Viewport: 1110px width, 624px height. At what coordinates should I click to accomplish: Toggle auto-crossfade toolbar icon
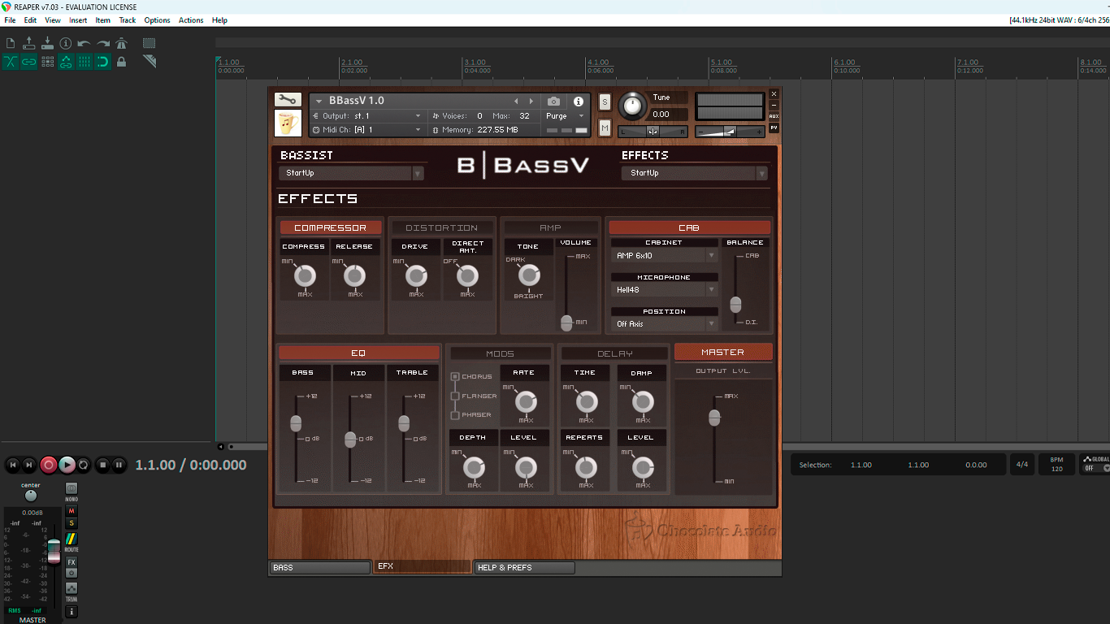click(x=11, y=62)
